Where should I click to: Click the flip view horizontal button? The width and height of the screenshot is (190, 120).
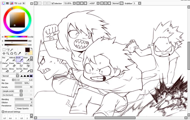pos(122,3)
